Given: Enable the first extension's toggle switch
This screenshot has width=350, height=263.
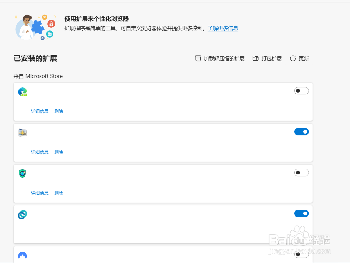Looking at the screenshot, I should 301,91.
